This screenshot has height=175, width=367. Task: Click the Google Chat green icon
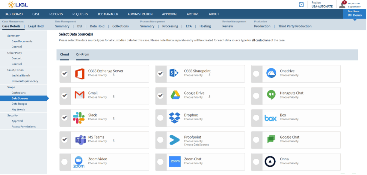point(271,139)
